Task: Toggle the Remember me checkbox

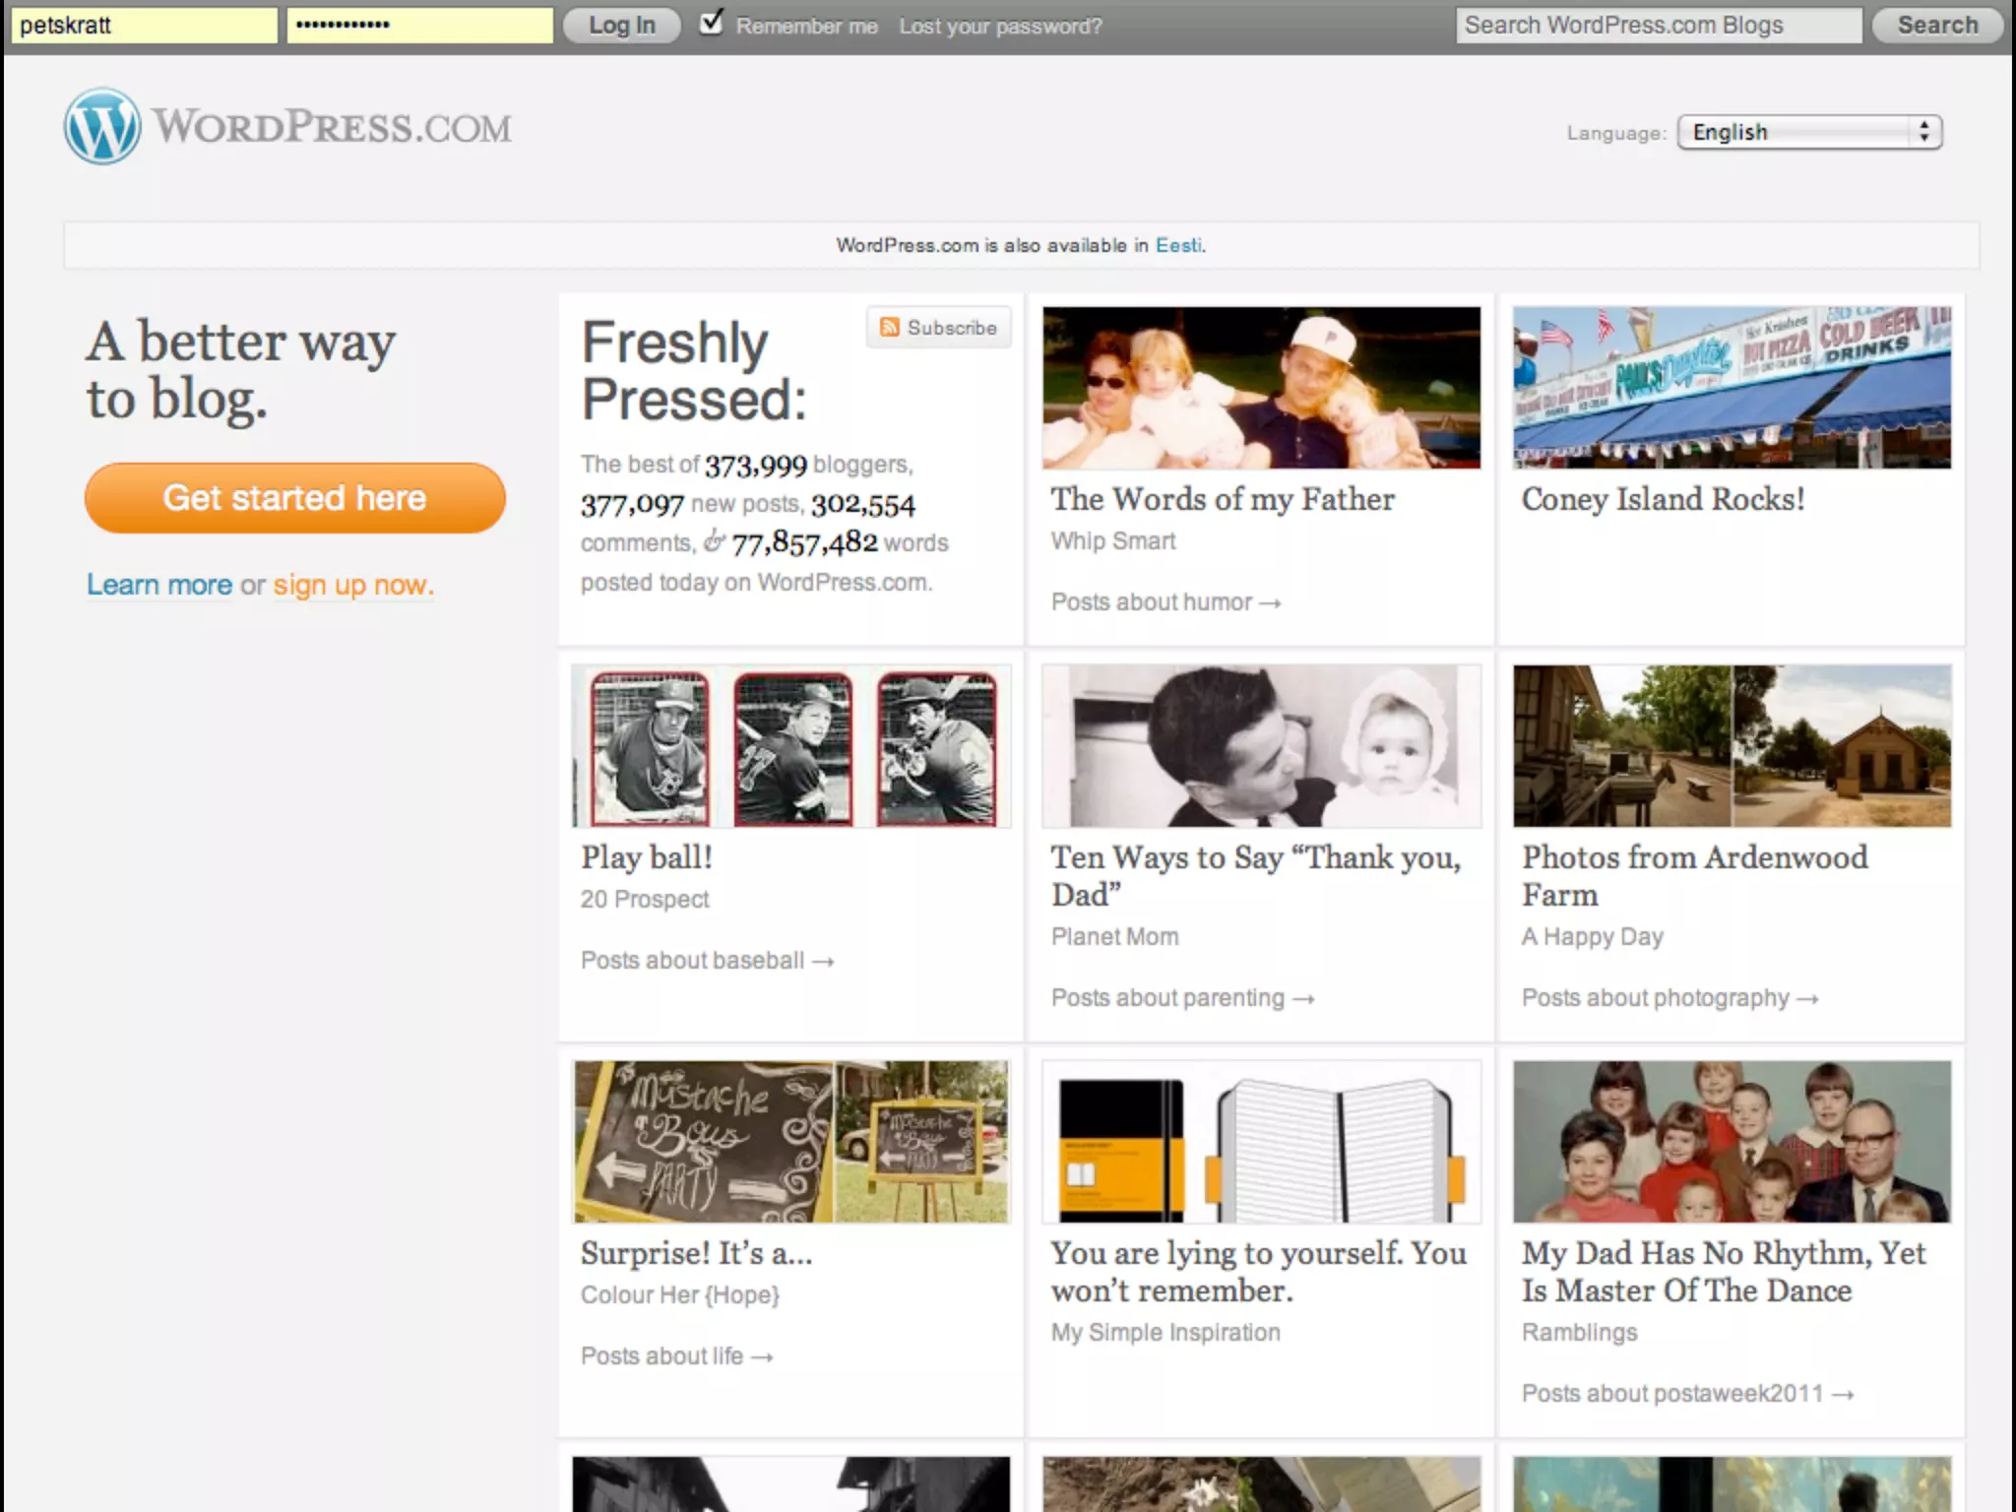Action: (x=711, y=23)
